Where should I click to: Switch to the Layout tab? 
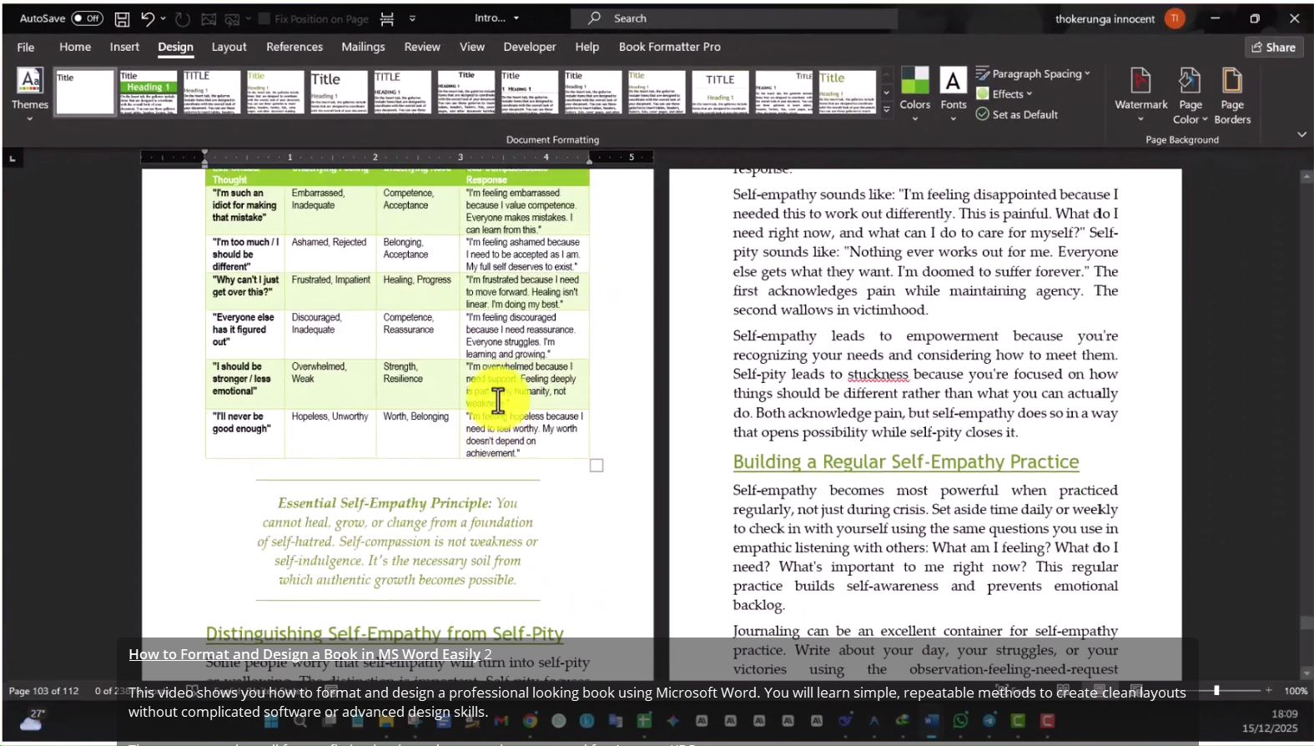coord(229,47)
